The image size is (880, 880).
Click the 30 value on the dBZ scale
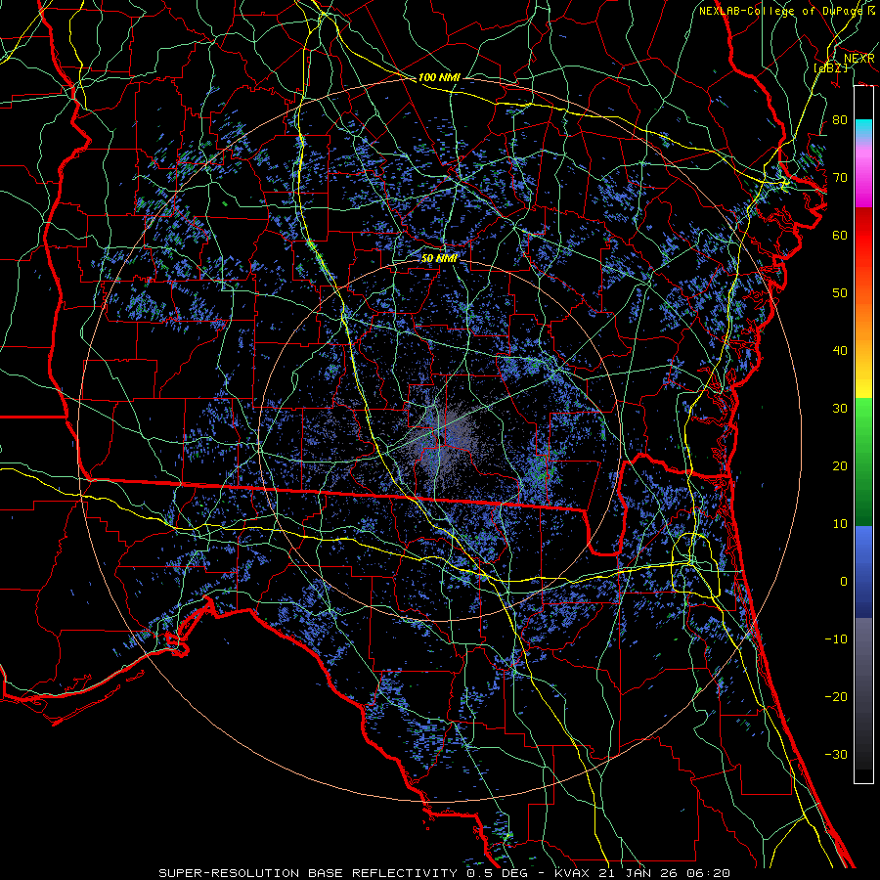[840, 409]
